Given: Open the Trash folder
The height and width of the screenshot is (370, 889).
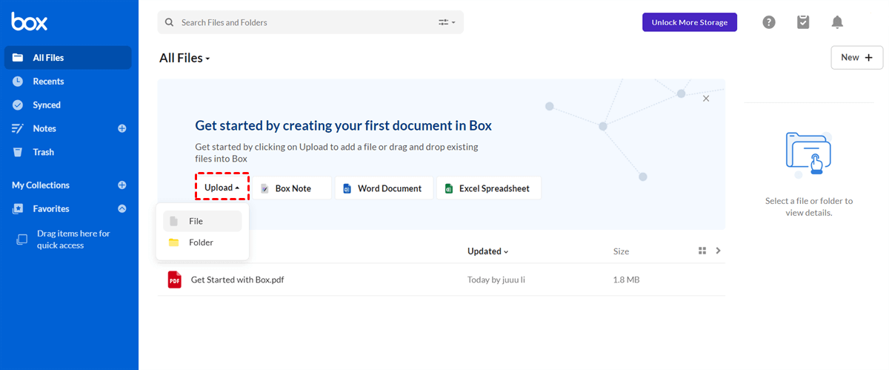Looking at the screenshot, I should (43, 152).
